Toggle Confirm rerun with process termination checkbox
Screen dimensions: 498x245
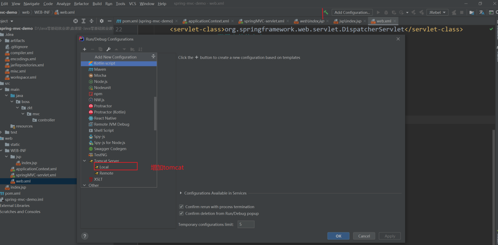click(181, 206)
